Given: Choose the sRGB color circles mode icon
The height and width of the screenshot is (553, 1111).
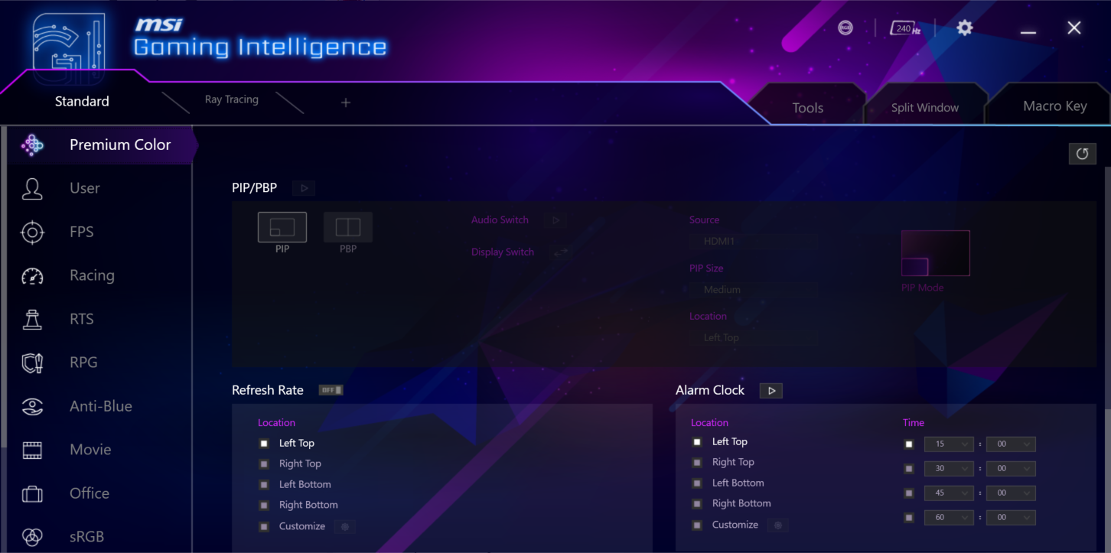Looking at the screenshot, I should 32,537.
